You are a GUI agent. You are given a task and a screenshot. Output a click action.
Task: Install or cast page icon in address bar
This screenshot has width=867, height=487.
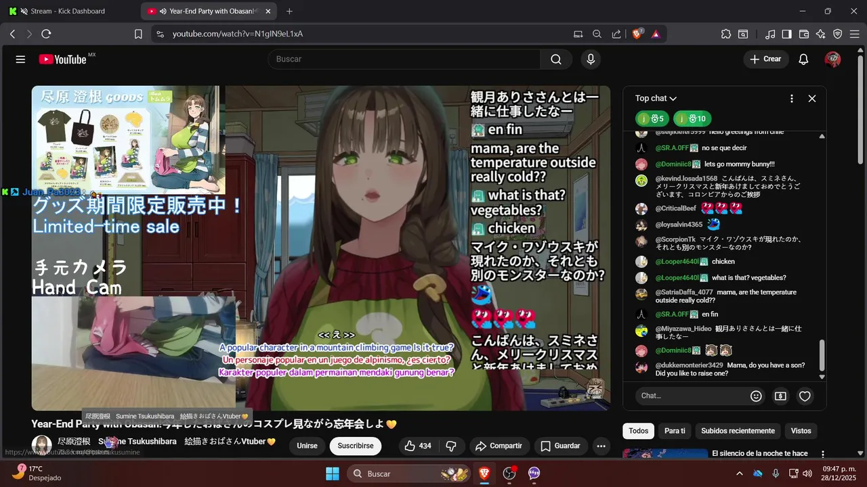[578, 34]
